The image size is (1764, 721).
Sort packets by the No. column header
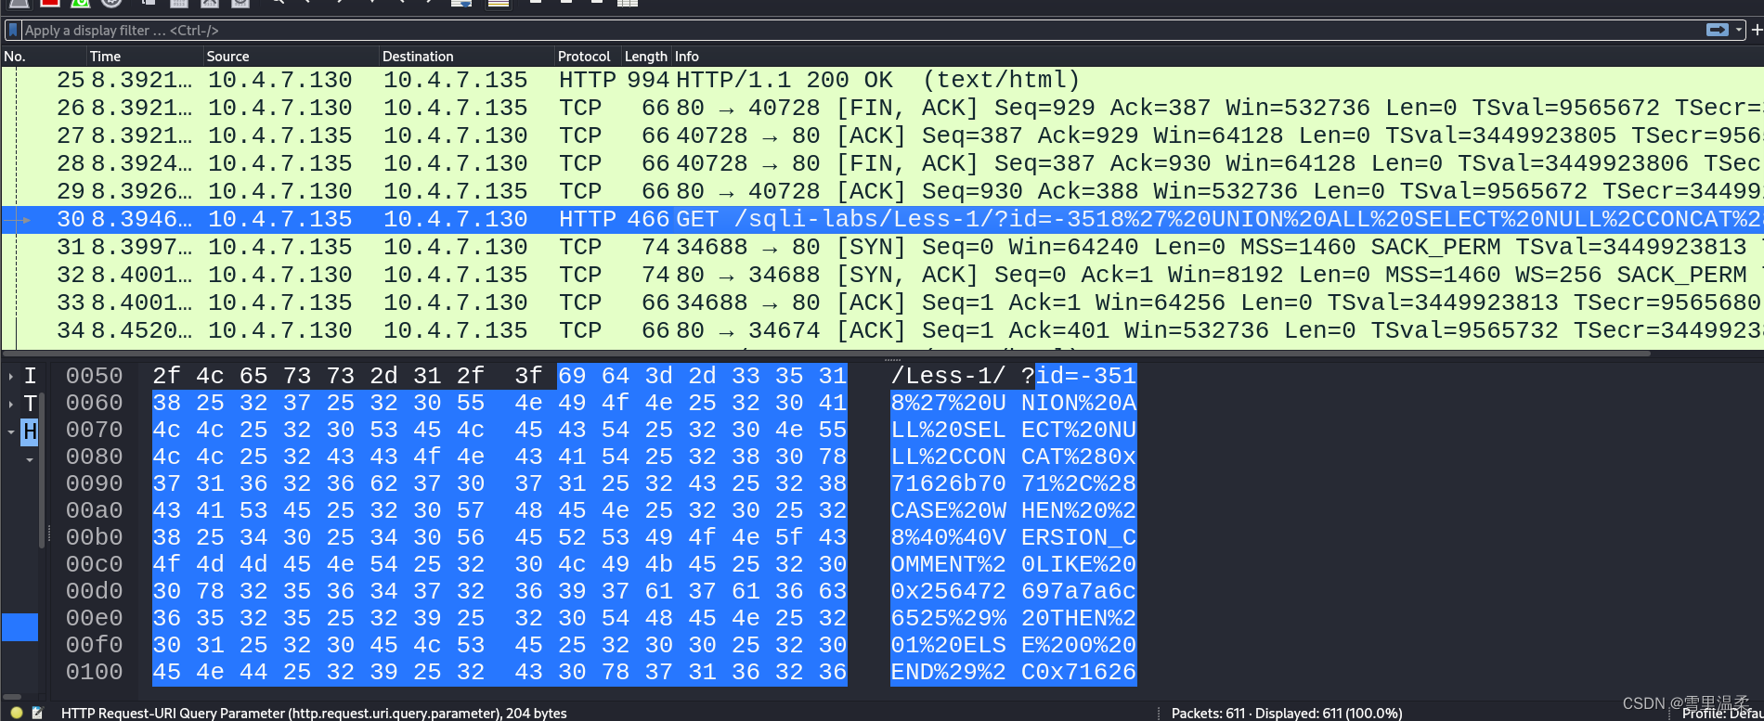point(44,57)
